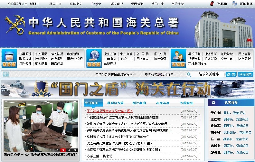255x162 pixels.
Task: Open the 手机版 mobile version link
Action: [x=222, y=4]
